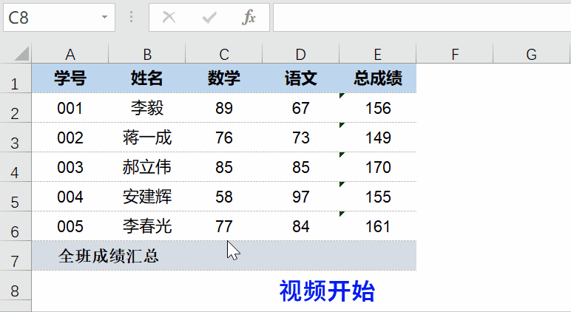Select the total score cell 156

click(x=378, y=108)
